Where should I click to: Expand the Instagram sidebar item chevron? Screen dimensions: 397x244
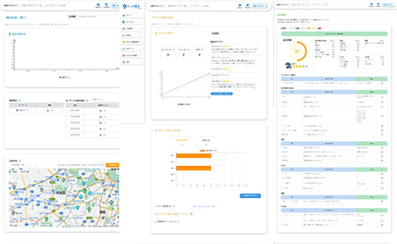point(140,56)
